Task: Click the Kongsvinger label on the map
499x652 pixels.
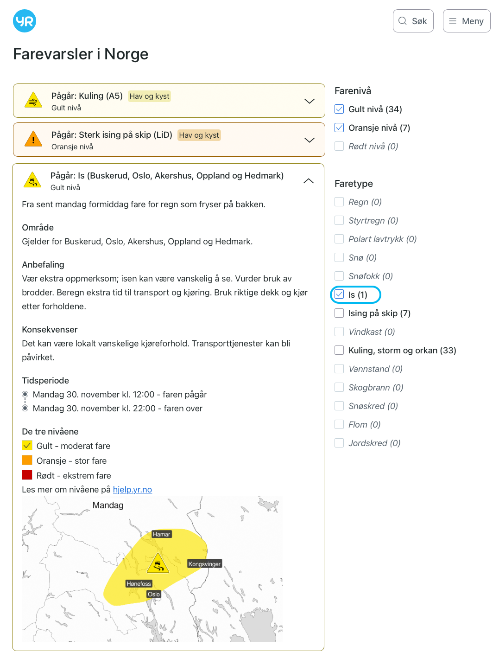Action: 204,564
